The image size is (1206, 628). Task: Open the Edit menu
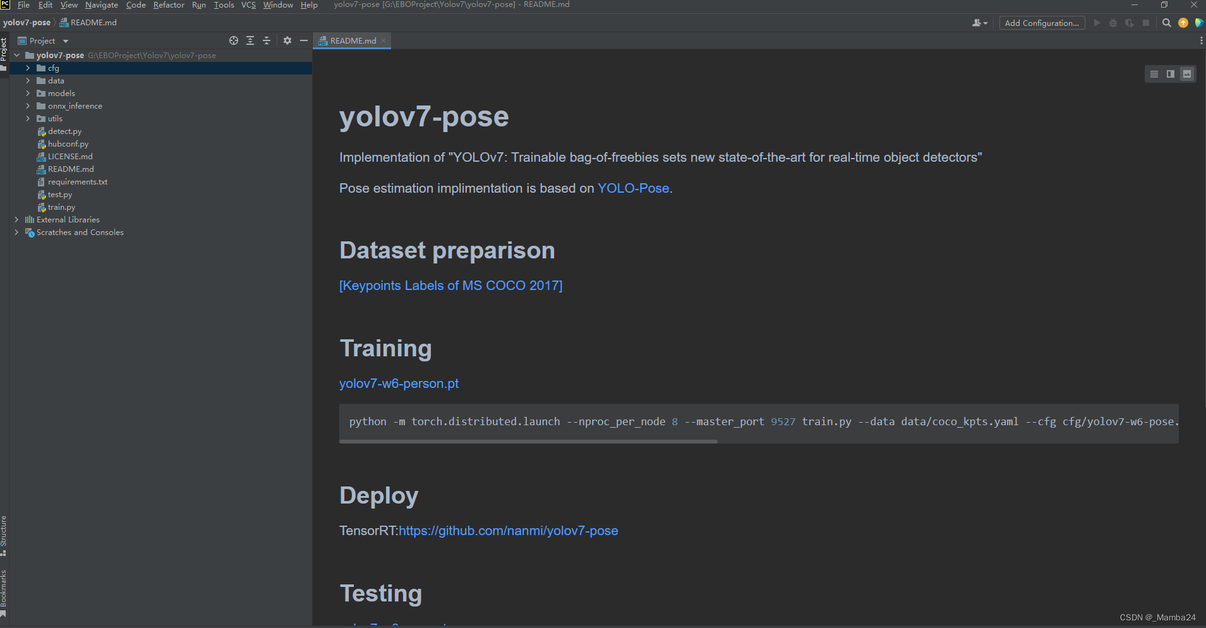tap(45, 5)
